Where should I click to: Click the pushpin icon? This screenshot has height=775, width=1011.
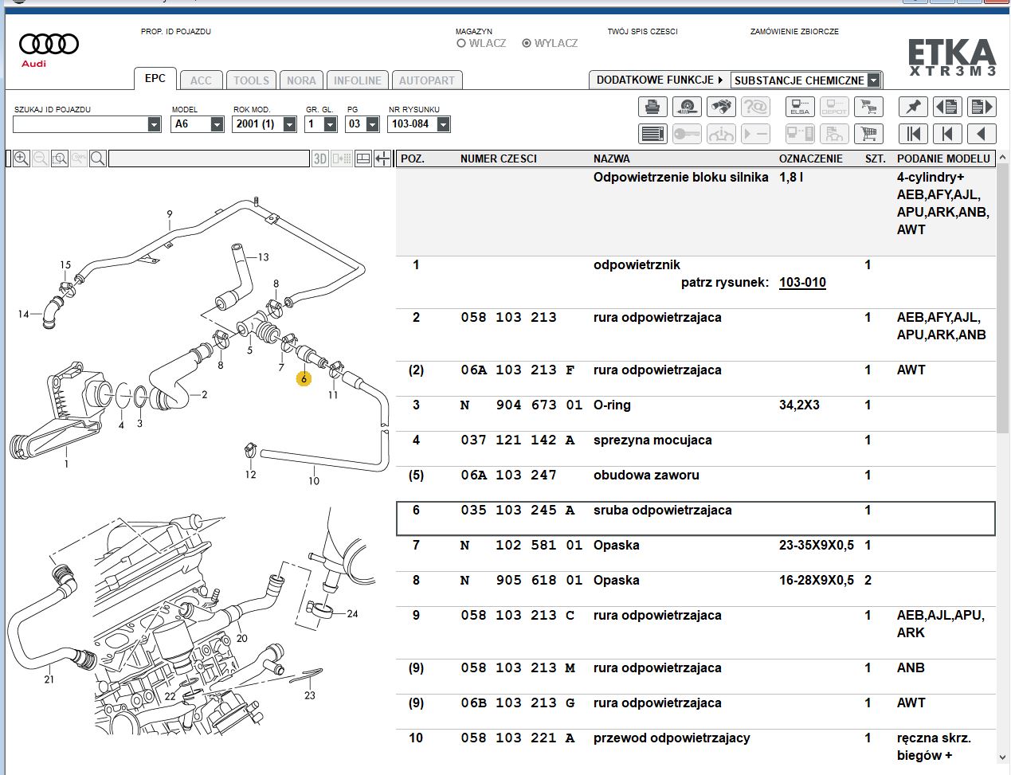tap(913, 107)
